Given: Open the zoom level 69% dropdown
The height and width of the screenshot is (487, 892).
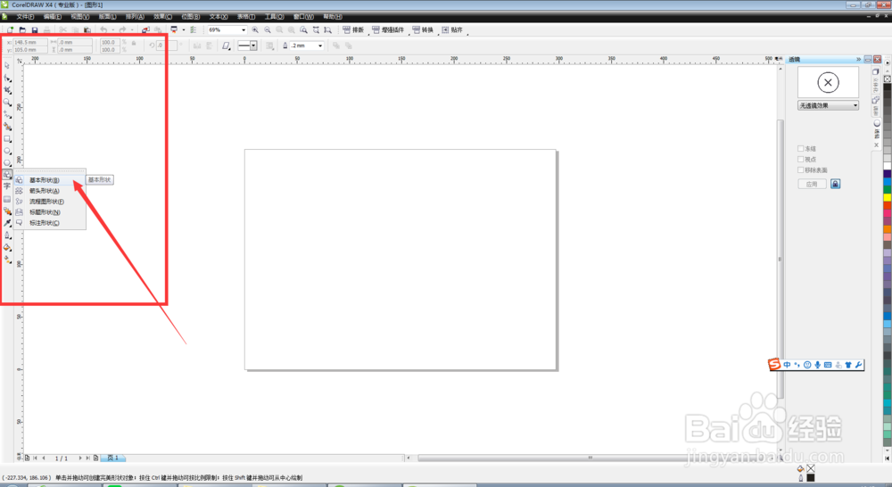Looking at the screenshot, I should (x=244, y=29).
